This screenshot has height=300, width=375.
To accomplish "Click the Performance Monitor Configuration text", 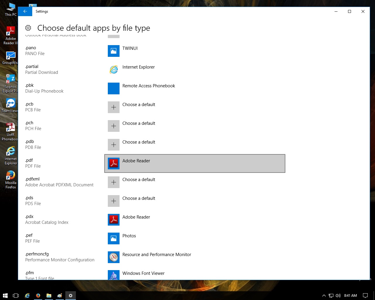I will 60,260.
